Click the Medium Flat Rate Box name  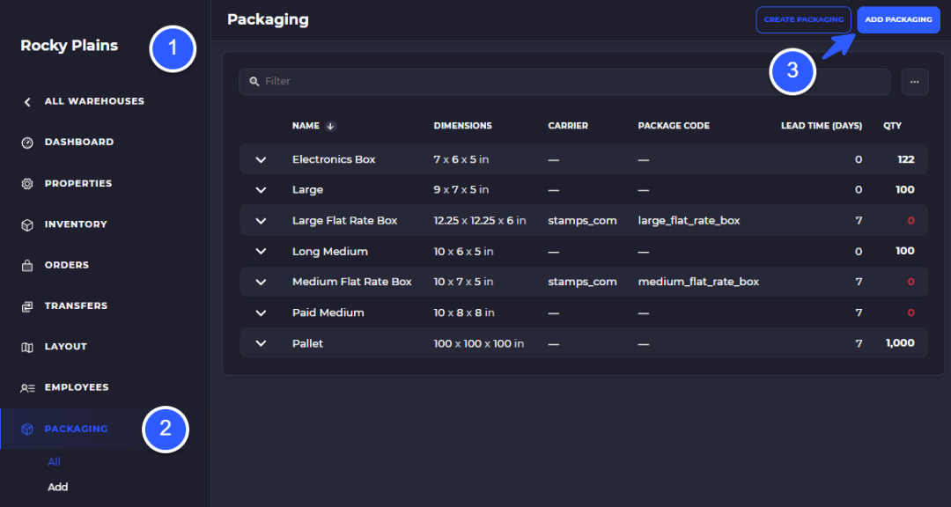[351, 282]
